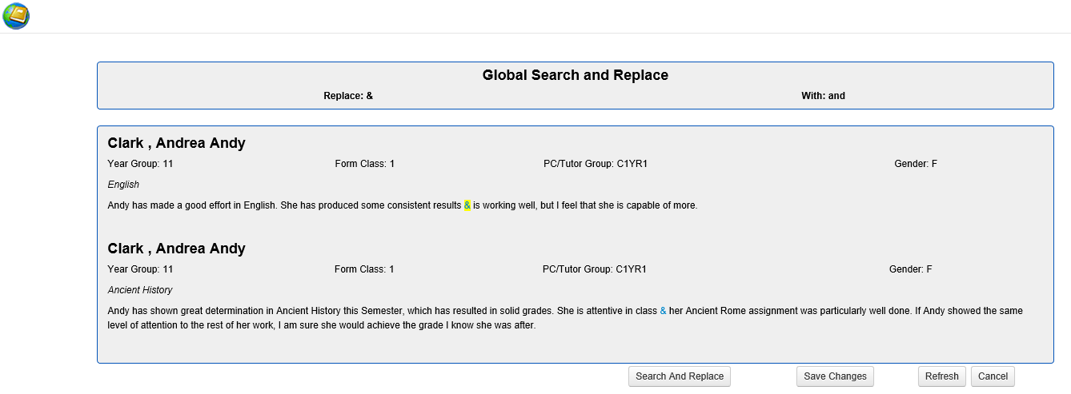Click the Global Search and Replace heading
This screenshot has width=1071, height=394.
pyautogui.click(x=575, y=75)
